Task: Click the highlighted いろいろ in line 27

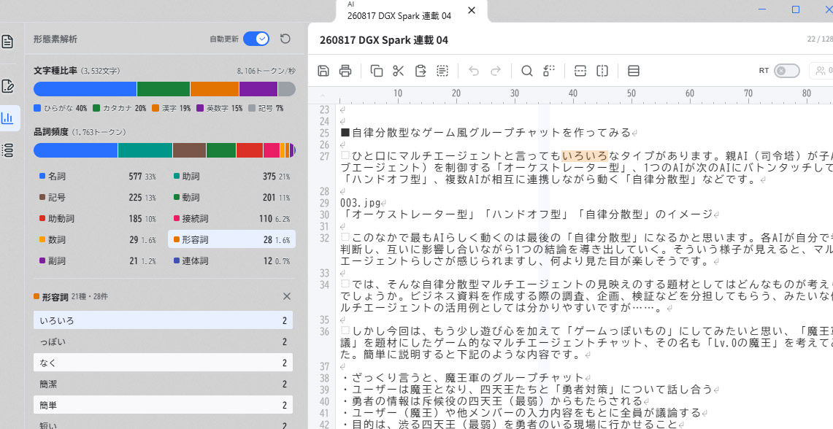Action: click(584, 155)
